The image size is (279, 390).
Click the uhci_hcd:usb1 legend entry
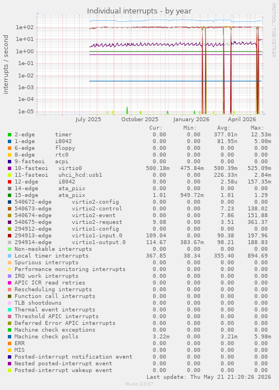pyautogui.click(x=58, y=175)
